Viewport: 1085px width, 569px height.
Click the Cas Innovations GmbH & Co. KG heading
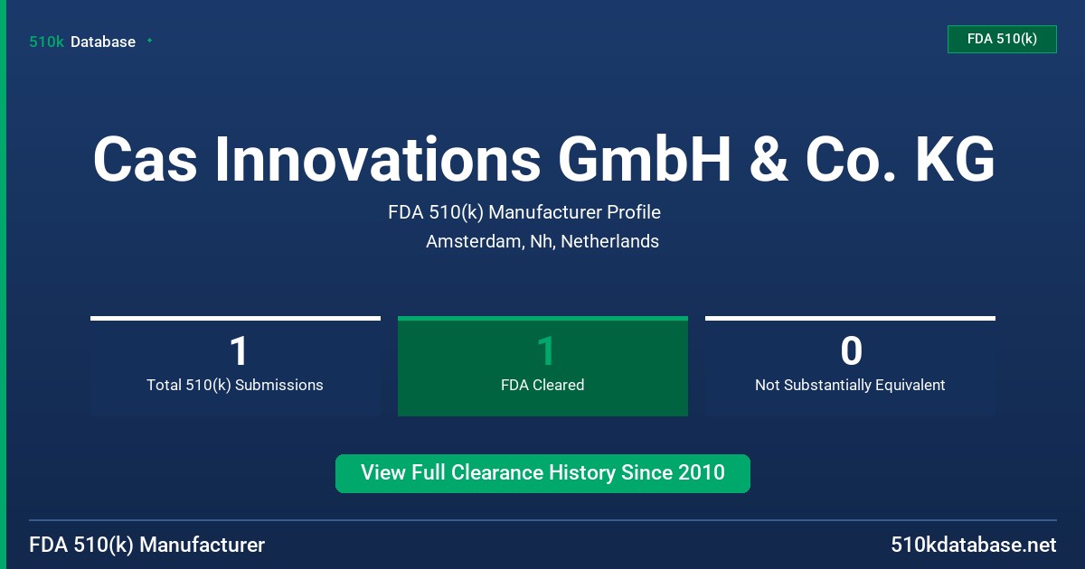coord(543,159)
